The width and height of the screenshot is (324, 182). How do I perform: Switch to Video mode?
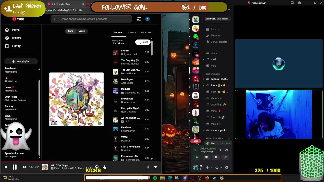pyautogui.click(x=82, y=31)
